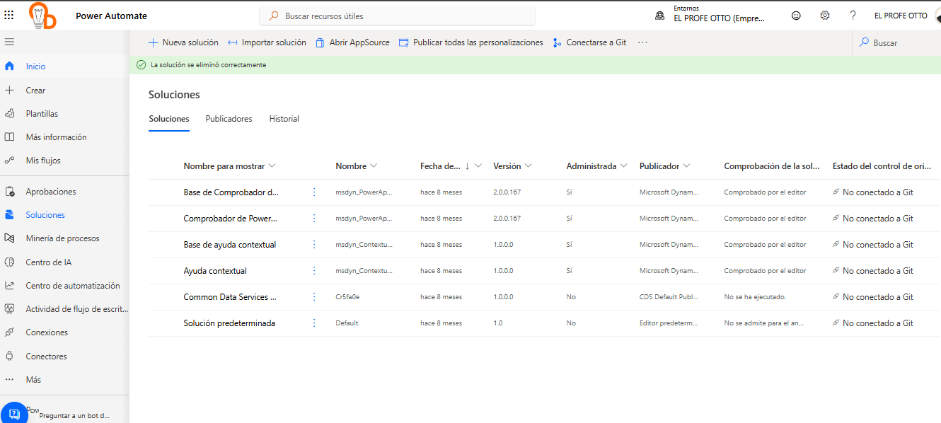Click the Centro de IA icon
This screenshot has height=423, width=941.
9,262
